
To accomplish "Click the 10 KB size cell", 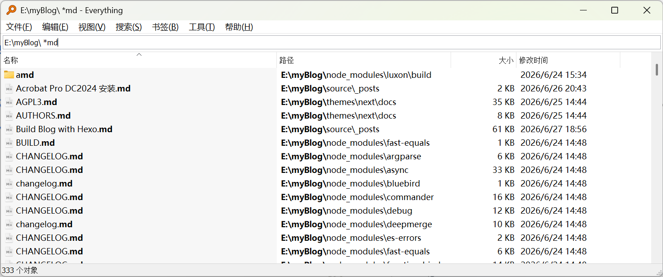I will (503, 224).
